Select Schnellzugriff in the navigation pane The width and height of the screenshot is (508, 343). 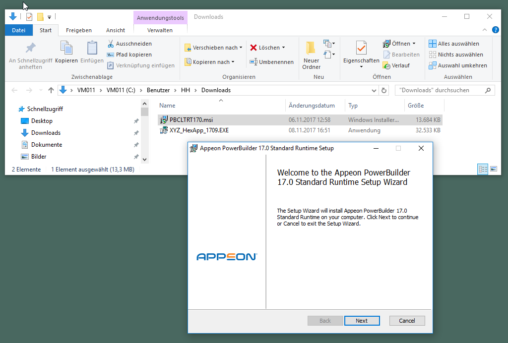(x=45, y=109)
